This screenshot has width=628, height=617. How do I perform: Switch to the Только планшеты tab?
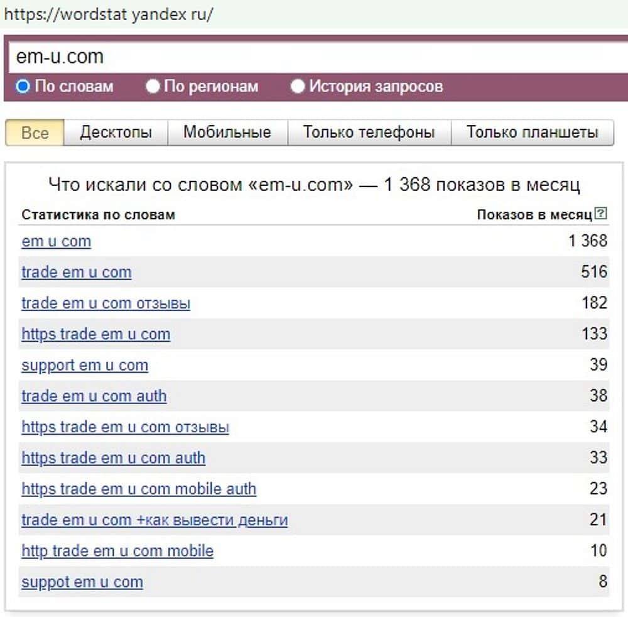coord(533,133)
